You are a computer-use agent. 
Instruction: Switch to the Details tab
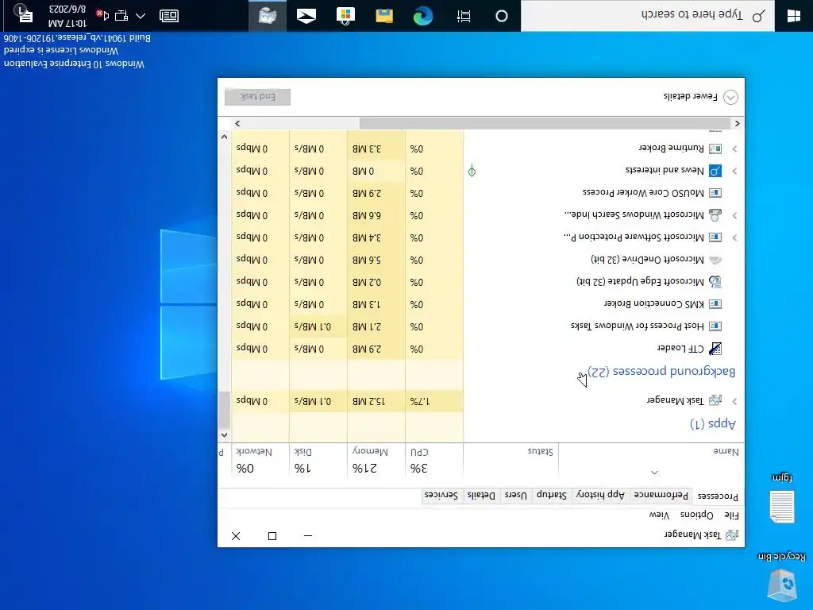click(481, 495)
